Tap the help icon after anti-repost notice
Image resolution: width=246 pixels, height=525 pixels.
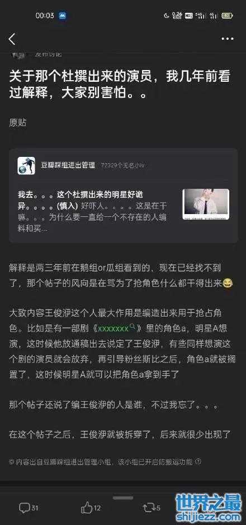point(198,461)
